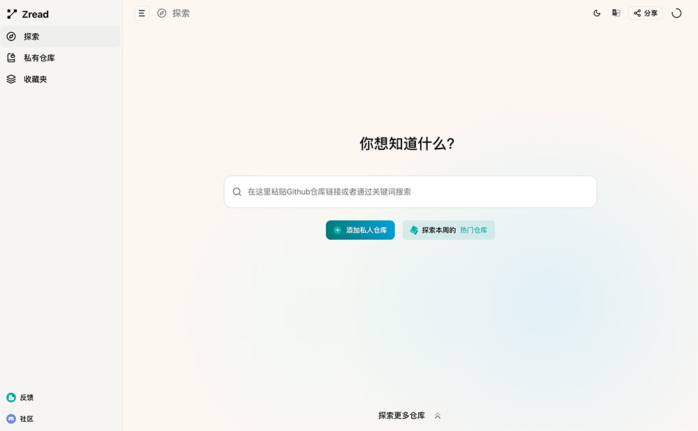Collapse the sidebar with the panel toggle button

142,13
